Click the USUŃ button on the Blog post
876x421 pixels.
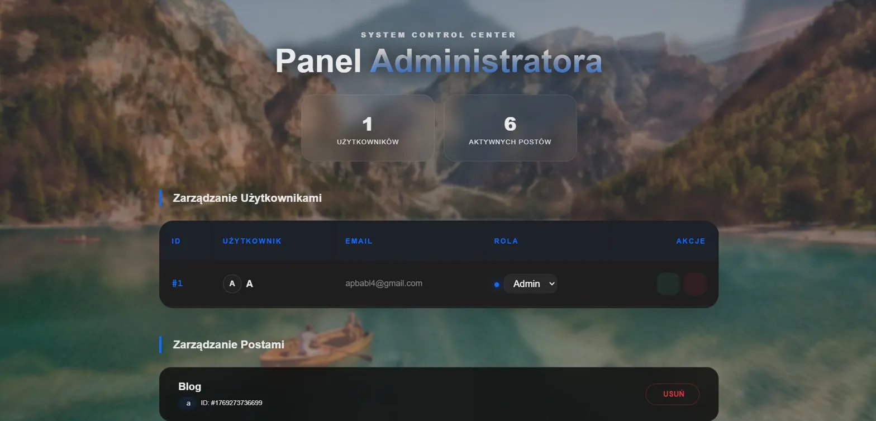pyautogui.click(x=673, y=394)
